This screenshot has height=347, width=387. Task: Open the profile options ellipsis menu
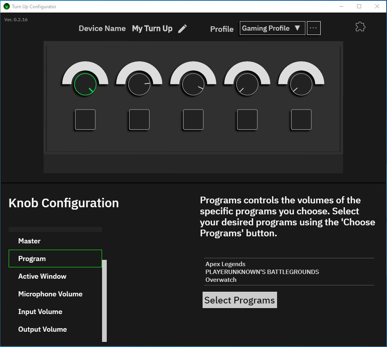[x=314, y=28]
